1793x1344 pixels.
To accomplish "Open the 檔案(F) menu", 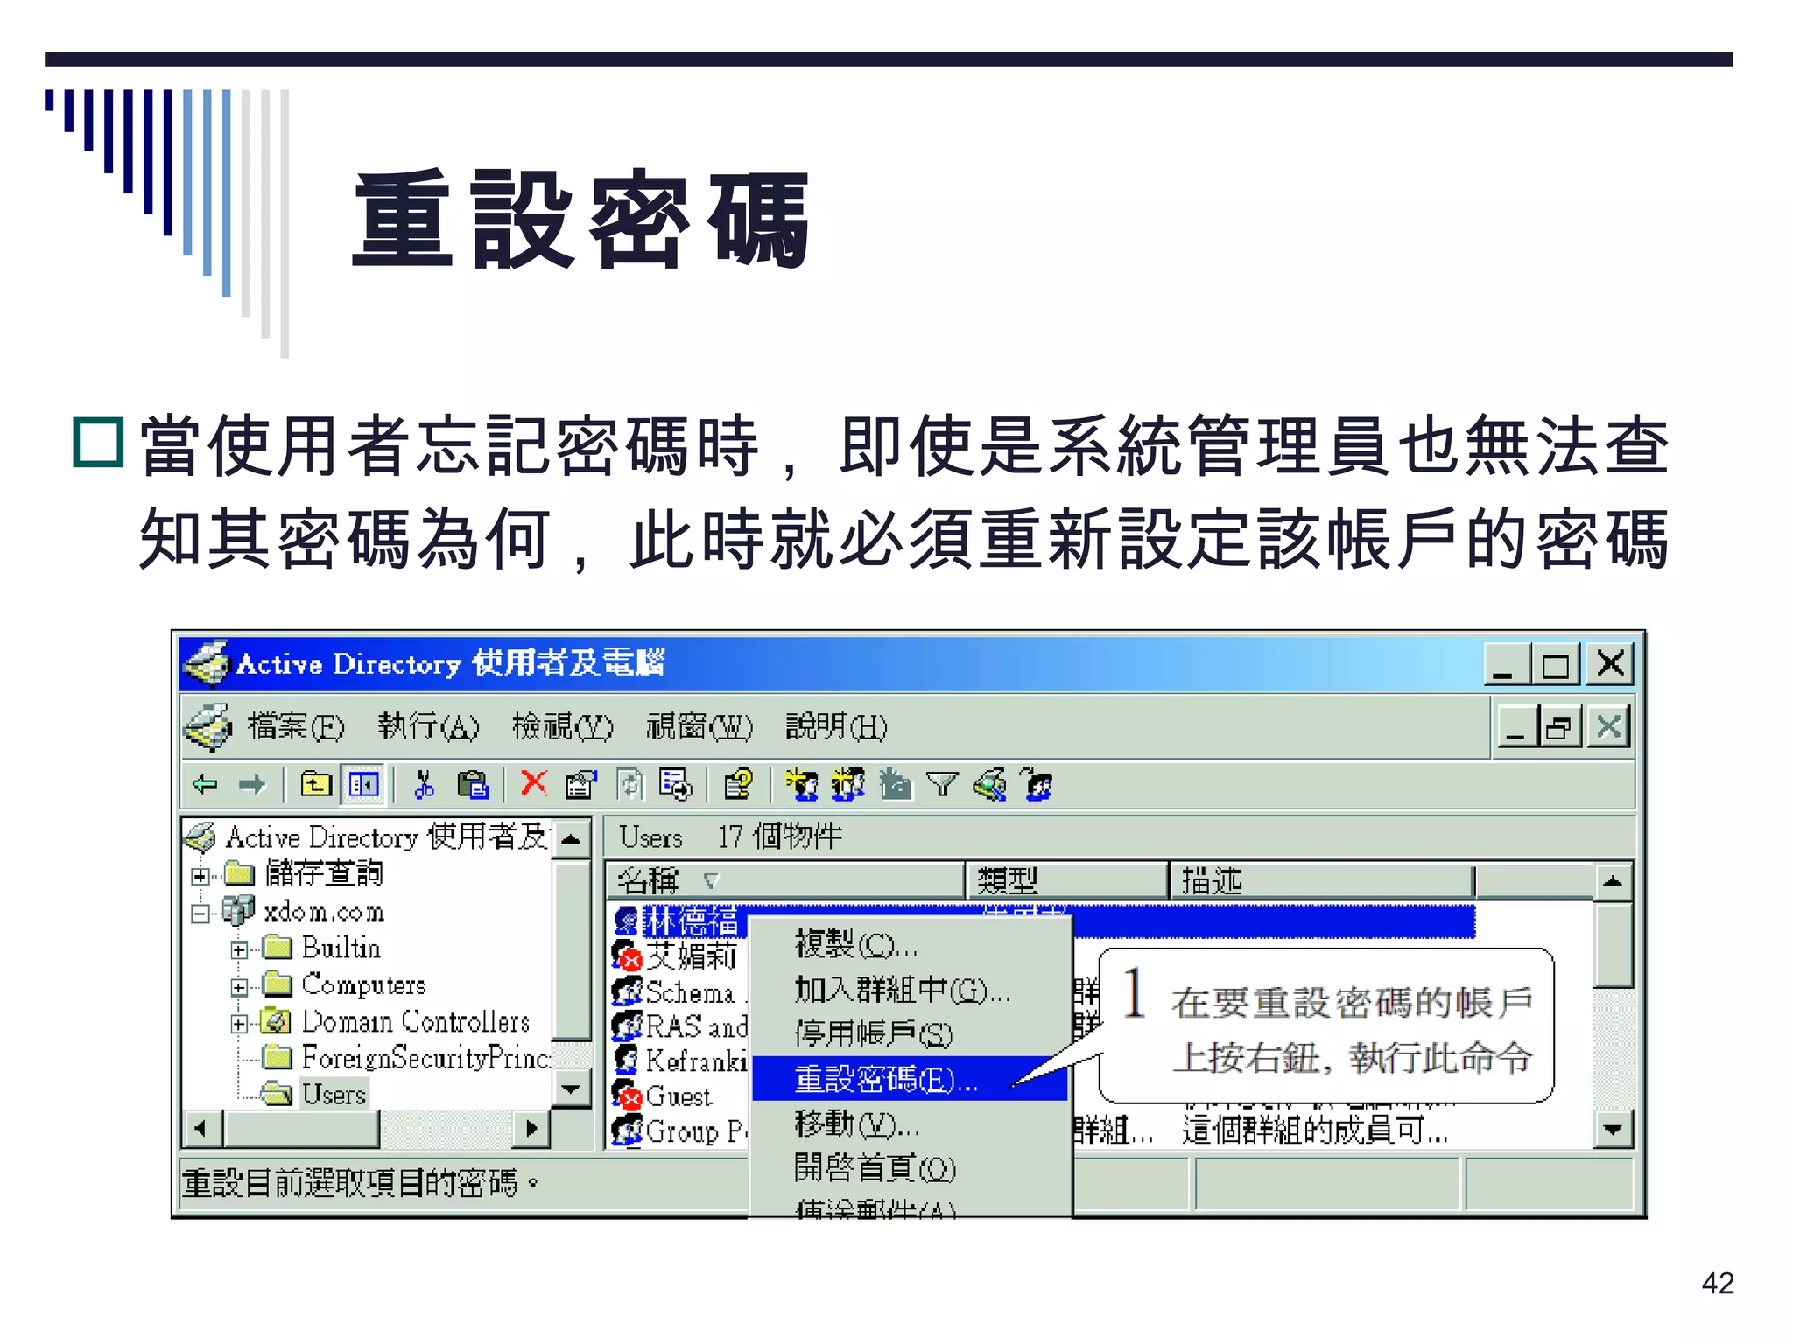I will coord(296,726).
